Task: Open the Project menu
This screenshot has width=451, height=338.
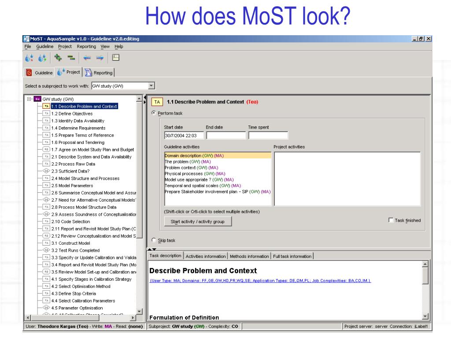Action: [x=65, y=46]
